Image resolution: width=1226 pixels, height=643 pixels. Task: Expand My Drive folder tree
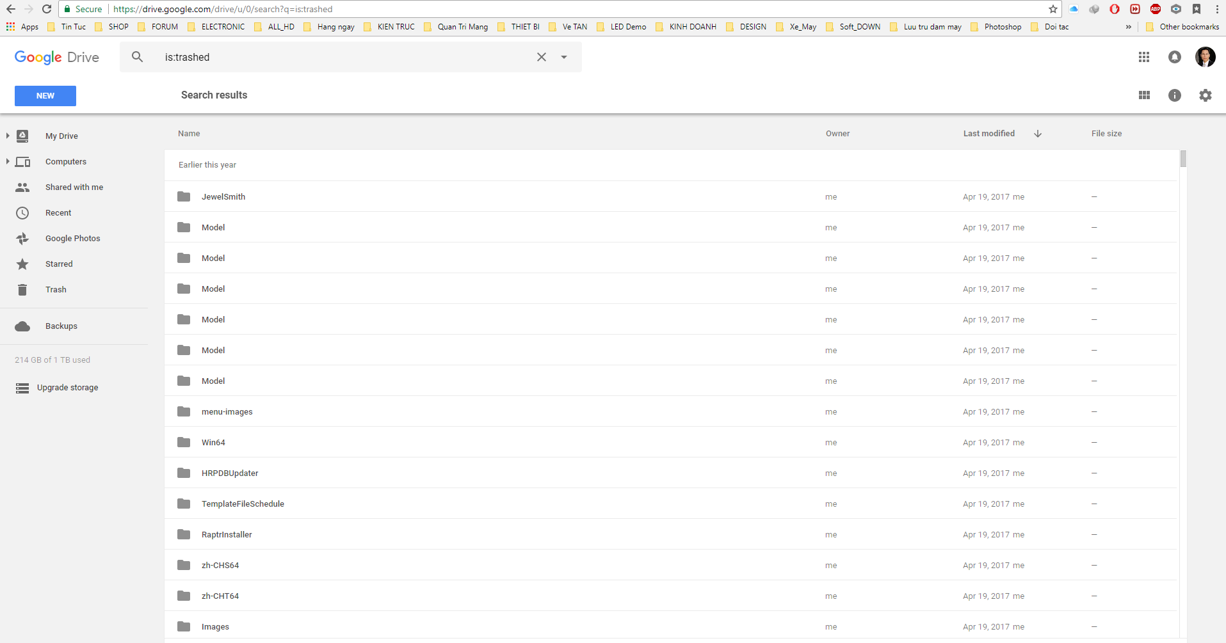(x=8, y=136)
